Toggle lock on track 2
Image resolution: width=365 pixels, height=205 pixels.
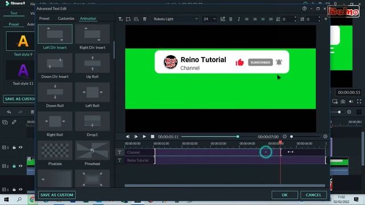coord(14,166)
